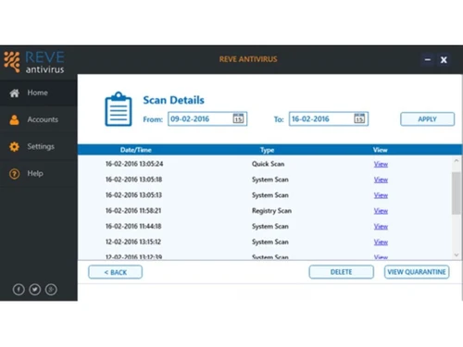
Task: Click the Scan Details clipboard icon
Action: pyautogui.click(x=119, y=109)
